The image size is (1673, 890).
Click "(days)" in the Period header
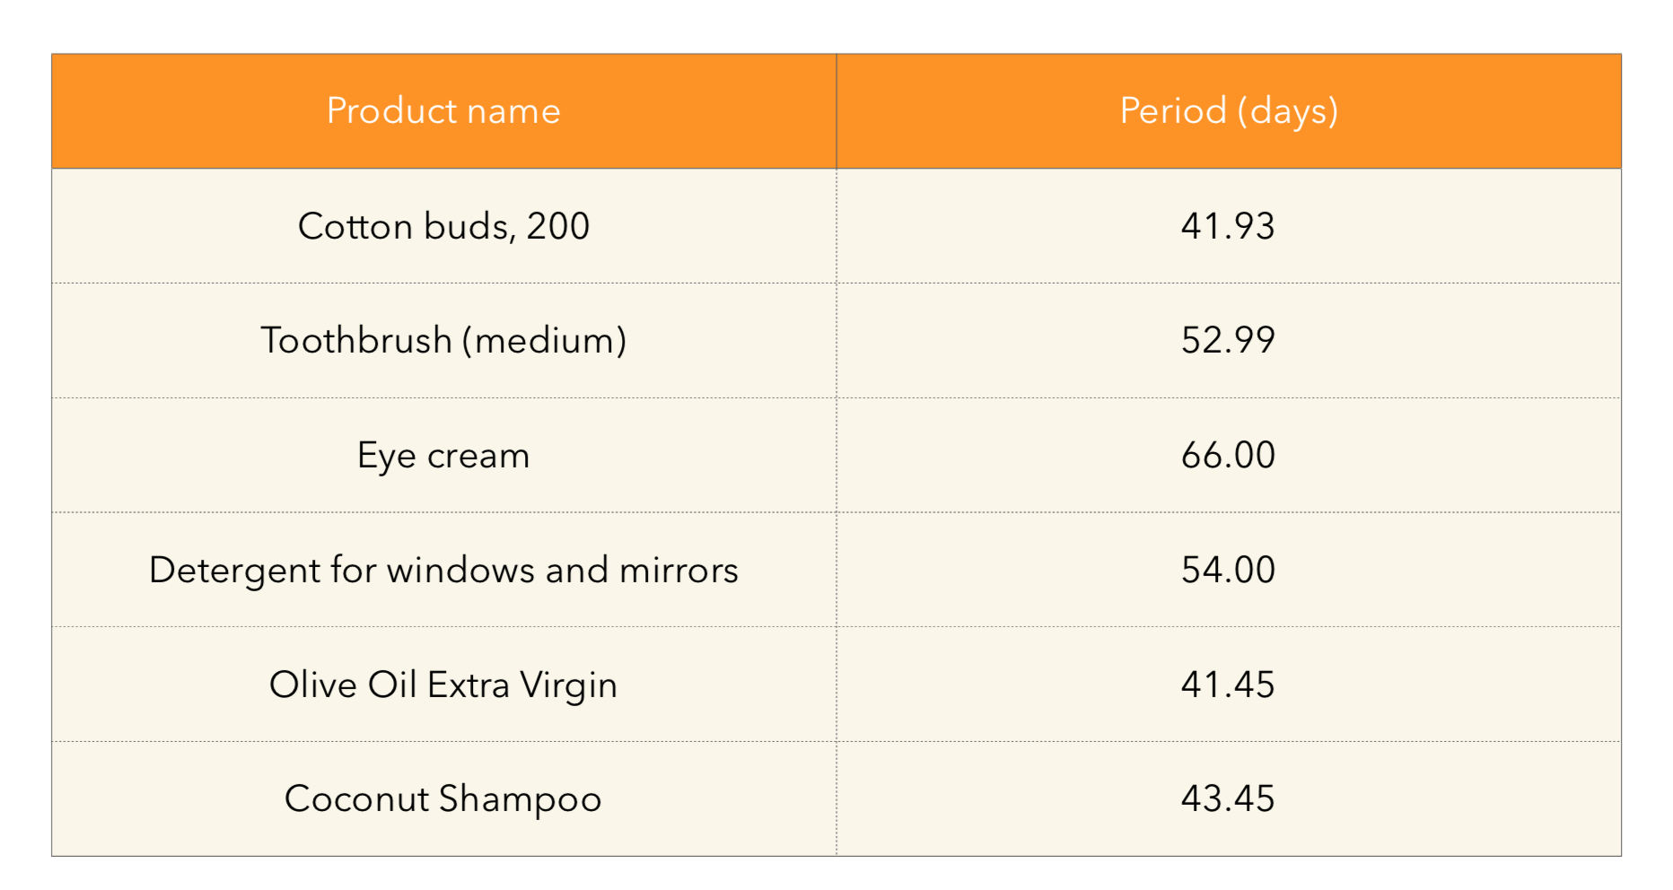tap(1288, 111)
